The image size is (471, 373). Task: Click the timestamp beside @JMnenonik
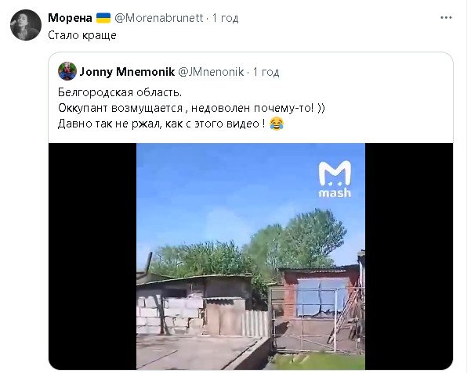266,72
